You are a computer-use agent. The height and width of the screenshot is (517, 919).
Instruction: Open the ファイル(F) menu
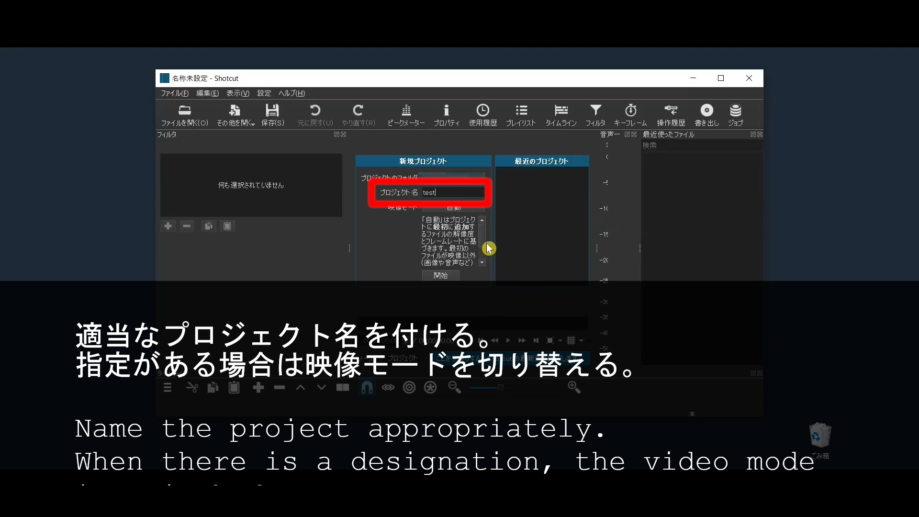click(174, 93)
